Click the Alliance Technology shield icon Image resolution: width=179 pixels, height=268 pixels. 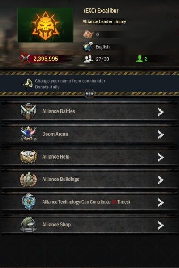tap(29, 202)
